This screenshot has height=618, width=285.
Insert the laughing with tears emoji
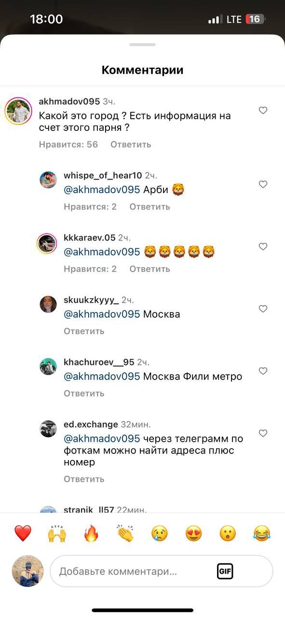262,534
